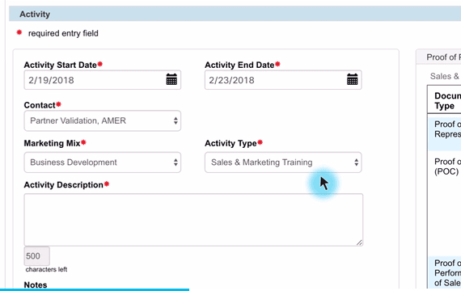Open the Activity Type dropdown showing Sales & Marketing Training
The height and width of the screenshot is (291, 461).
pos(283,162)
